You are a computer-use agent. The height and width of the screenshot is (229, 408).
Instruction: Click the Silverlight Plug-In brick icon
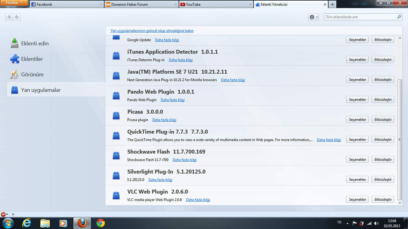[116, 176]
